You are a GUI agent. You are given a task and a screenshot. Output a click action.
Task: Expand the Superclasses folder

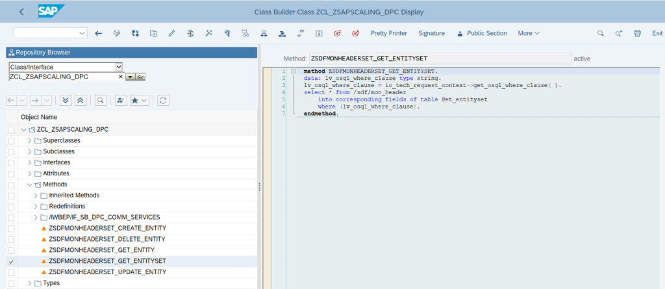coord(30,140)
